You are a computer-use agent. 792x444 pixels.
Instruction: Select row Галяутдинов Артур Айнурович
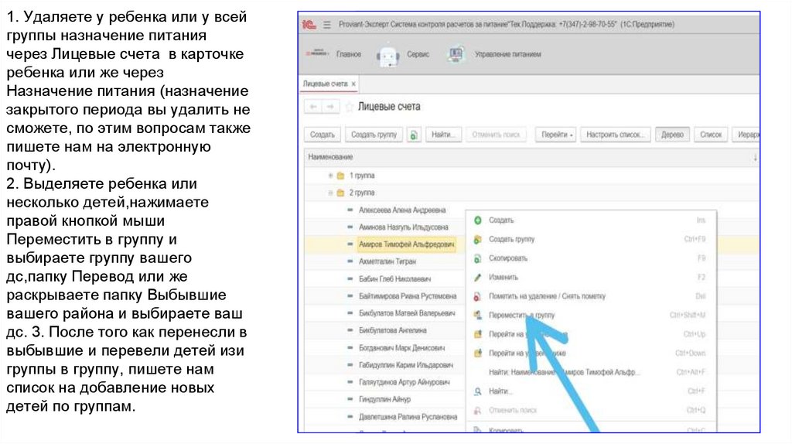(404, 382)
